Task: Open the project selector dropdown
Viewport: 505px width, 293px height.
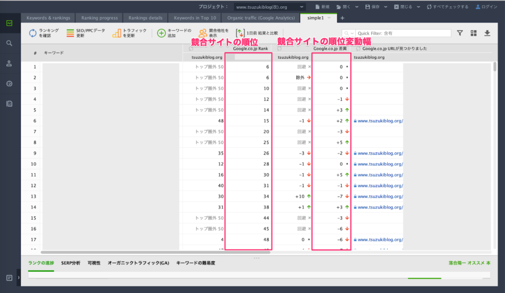Action: [269, 7]
